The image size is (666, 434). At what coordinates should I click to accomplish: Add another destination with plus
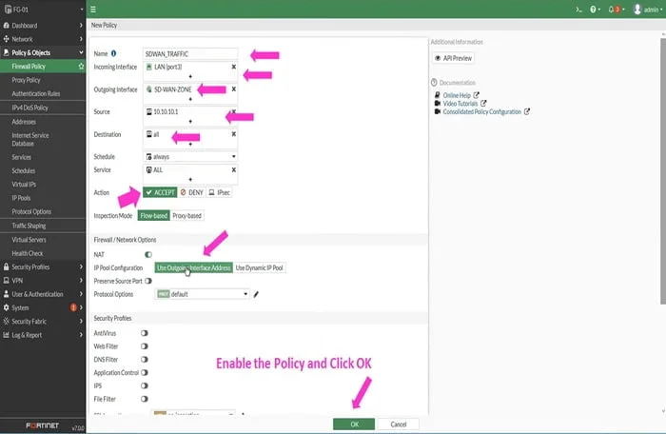coord(190,144)
